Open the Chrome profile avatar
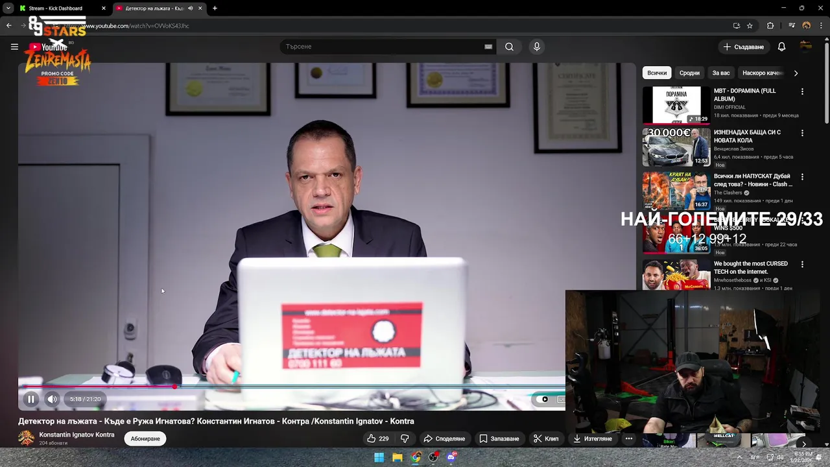 click(806, 26)
